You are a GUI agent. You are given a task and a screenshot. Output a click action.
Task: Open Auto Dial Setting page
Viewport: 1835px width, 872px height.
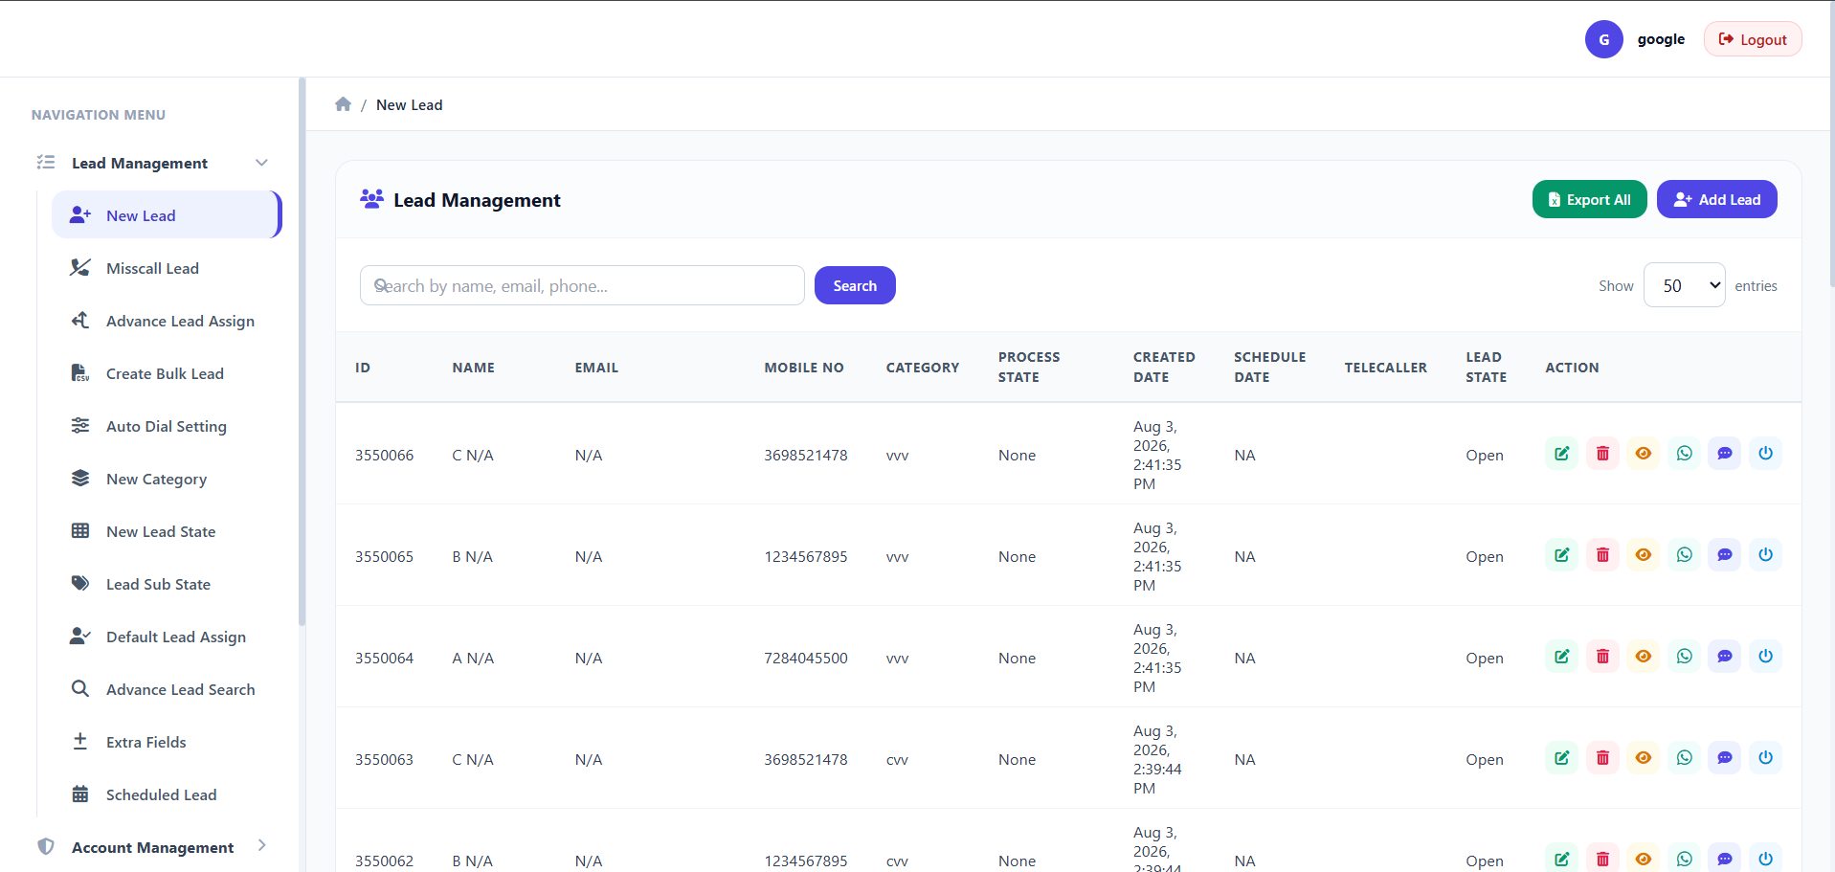[x=167, y=426]
